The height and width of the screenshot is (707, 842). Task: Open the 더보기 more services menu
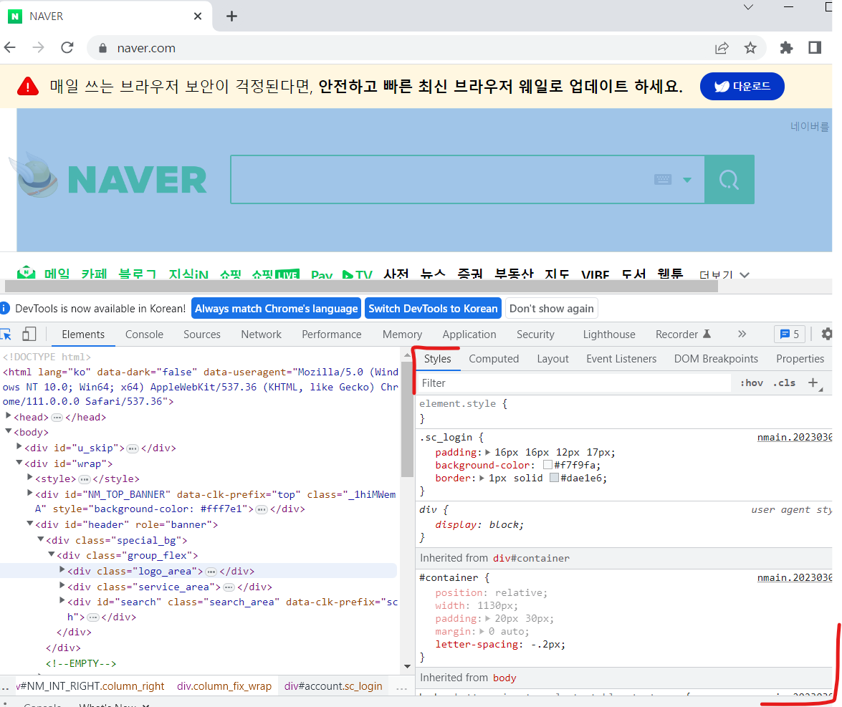tap(723, 274)
